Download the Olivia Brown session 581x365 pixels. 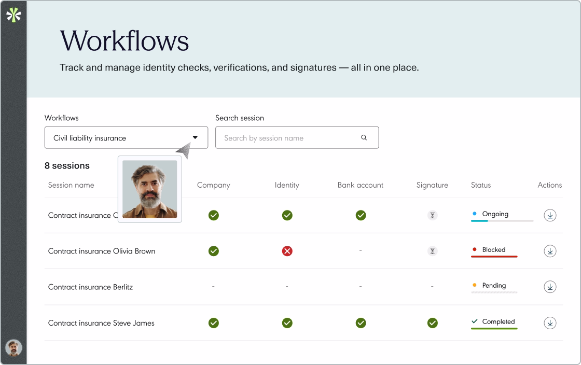[x=550, y=251]
